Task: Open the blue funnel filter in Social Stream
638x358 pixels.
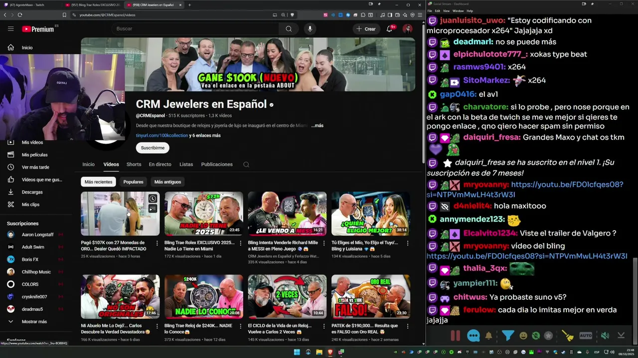Action: click(508, 336)
